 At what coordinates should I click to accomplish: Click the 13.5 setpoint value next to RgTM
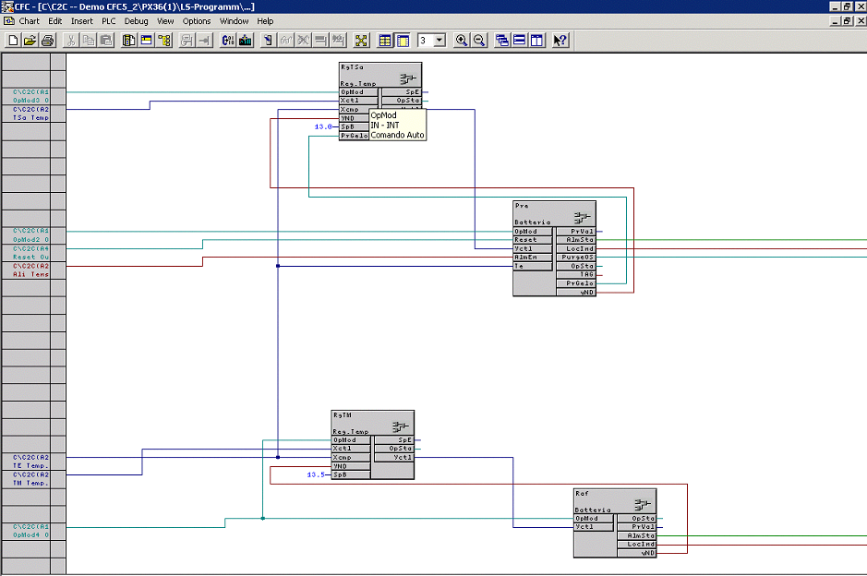coord(316,474)
